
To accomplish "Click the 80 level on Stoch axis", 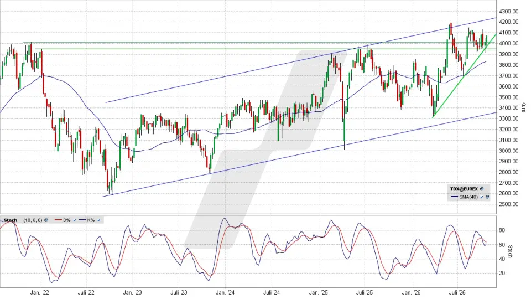I will [502, 230].
